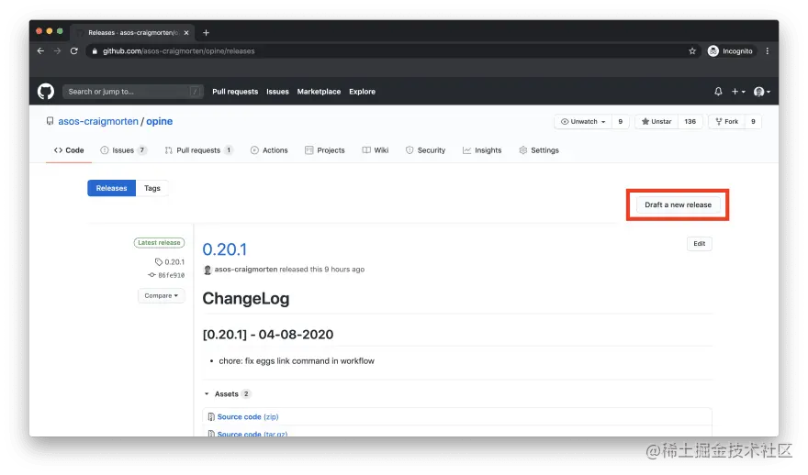808x475 pixels.
Task: Click the '[0.20.1] - 04-08-2020' heading
Action: (268, 335)
